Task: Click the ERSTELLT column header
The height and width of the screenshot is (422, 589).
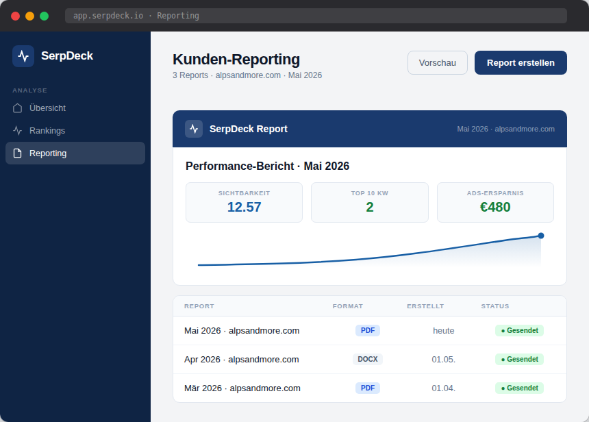Action: 425,306
